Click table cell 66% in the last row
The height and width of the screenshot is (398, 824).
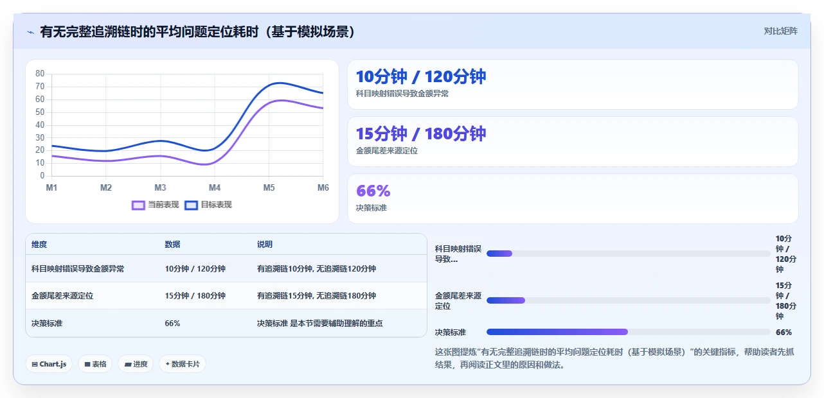click(x=173, y=324)
